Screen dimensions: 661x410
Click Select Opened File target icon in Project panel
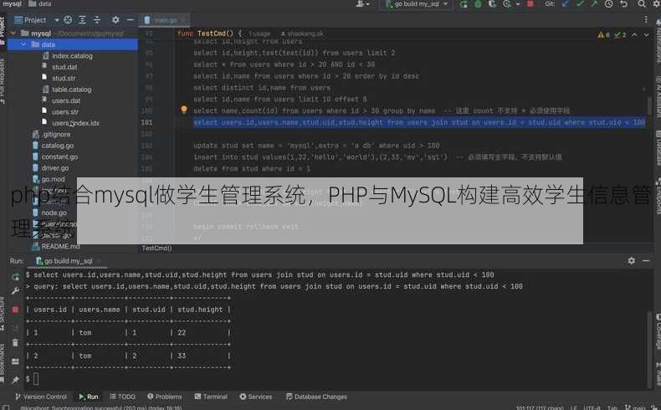pyautogui.click(x=68, y=20)
